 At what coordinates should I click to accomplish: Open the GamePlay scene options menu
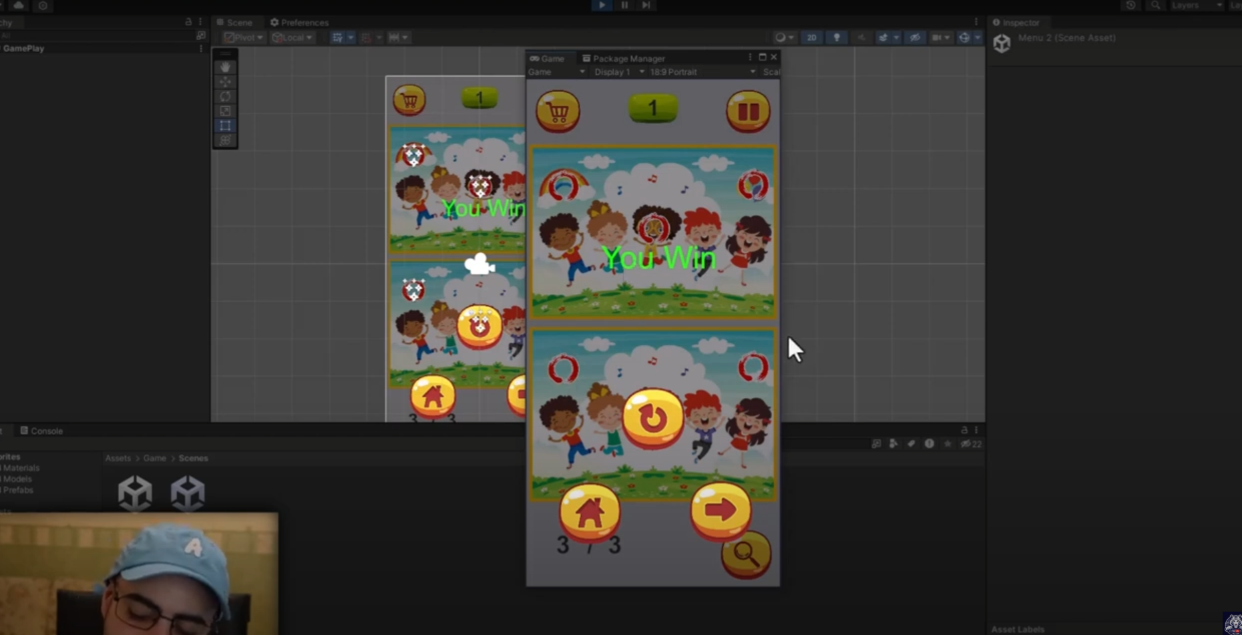click(x=200, y=48)
